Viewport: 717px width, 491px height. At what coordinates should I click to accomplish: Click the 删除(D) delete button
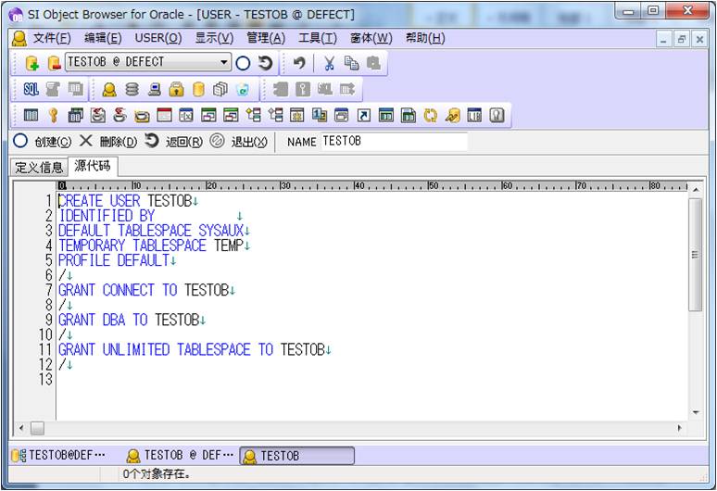point(107,142)
